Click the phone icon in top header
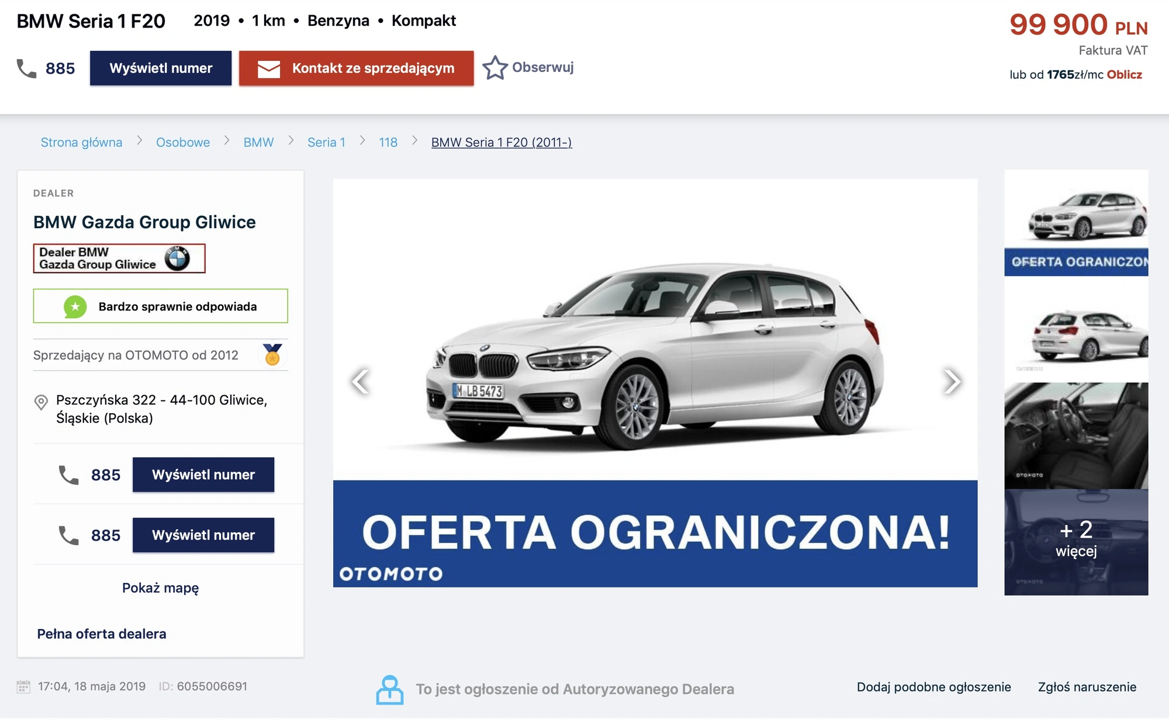Viewport: 1169px width, 722px height. pyautogui.click(x=26, y=68)
